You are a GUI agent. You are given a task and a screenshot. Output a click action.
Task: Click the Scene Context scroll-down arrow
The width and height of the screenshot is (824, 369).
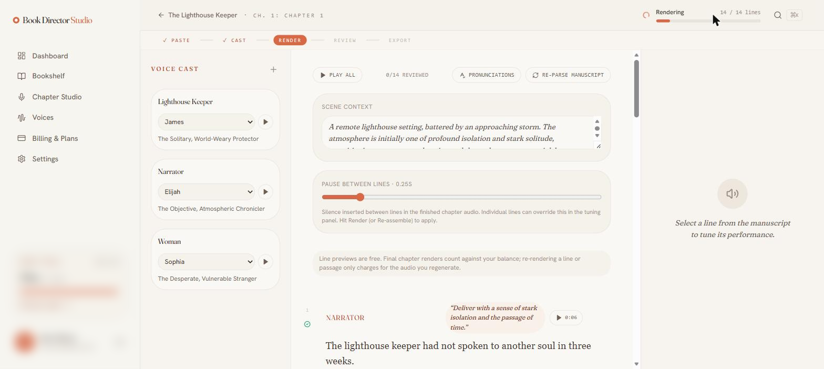pos(597,136)
